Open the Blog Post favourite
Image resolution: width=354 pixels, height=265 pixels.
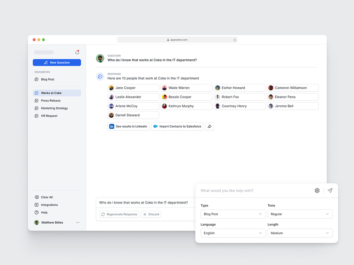click(57, 79)
